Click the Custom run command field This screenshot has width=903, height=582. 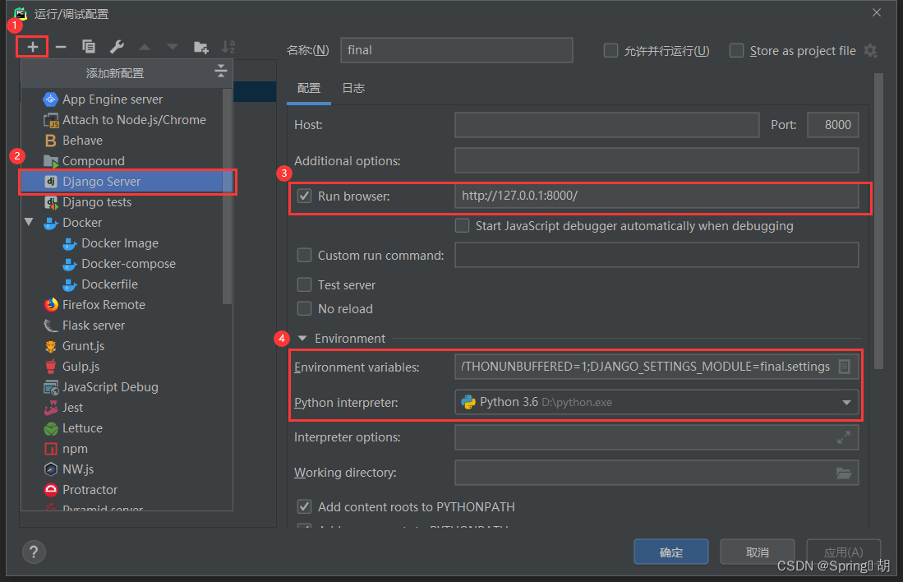click(657, 256)
